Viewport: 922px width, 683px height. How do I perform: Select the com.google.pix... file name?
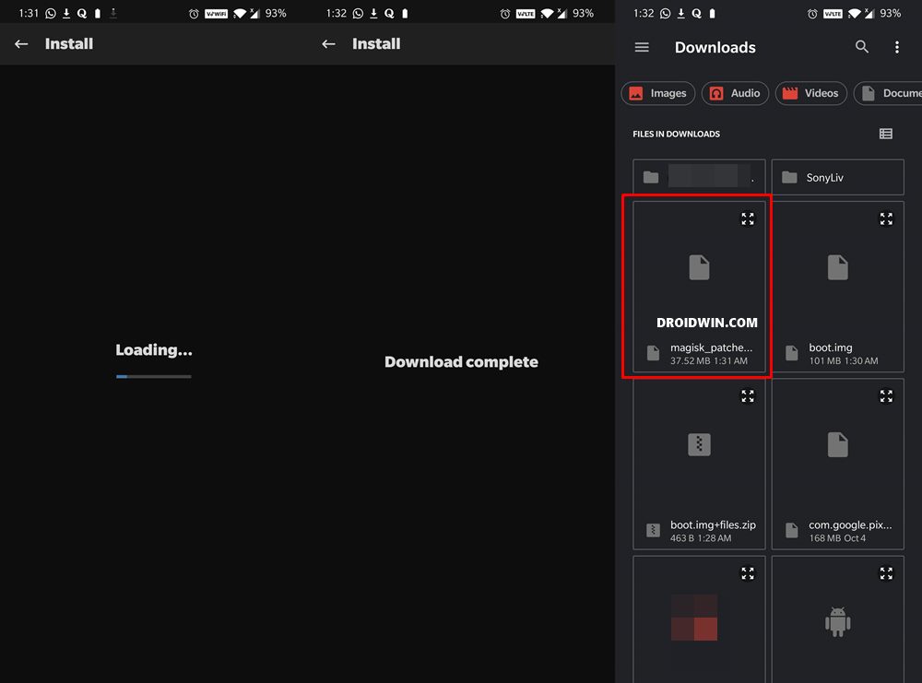pos(850,524)
